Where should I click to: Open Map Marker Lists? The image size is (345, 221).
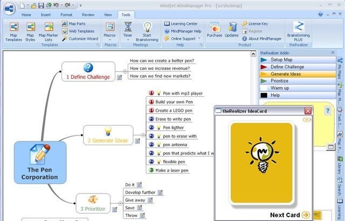point(49,32)
